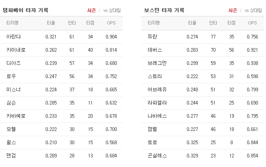The width and height of the screenshot is (266, 167).
Task: Click OPS column header in 보스턴 table
Action: point(252,23)
